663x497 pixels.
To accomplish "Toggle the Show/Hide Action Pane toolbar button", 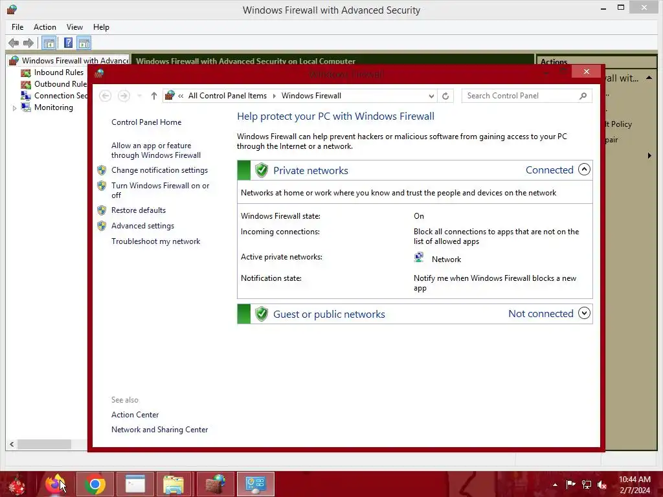I will [84, 43].
